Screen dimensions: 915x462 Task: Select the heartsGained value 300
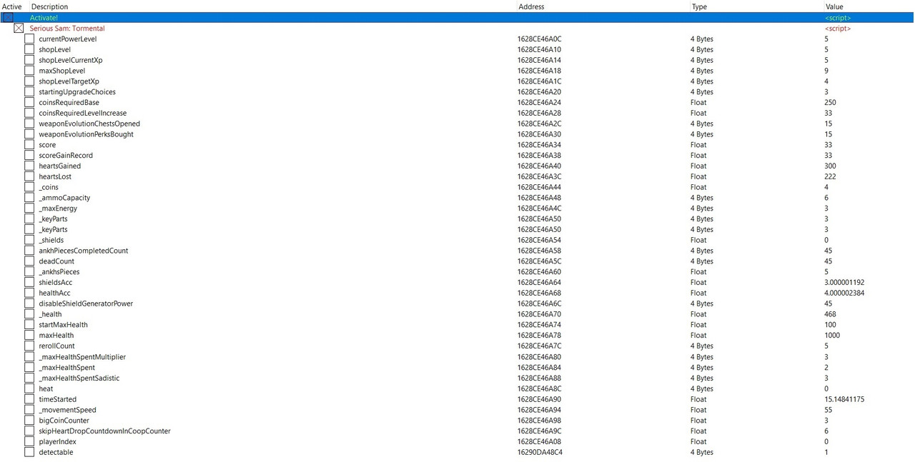830,166
